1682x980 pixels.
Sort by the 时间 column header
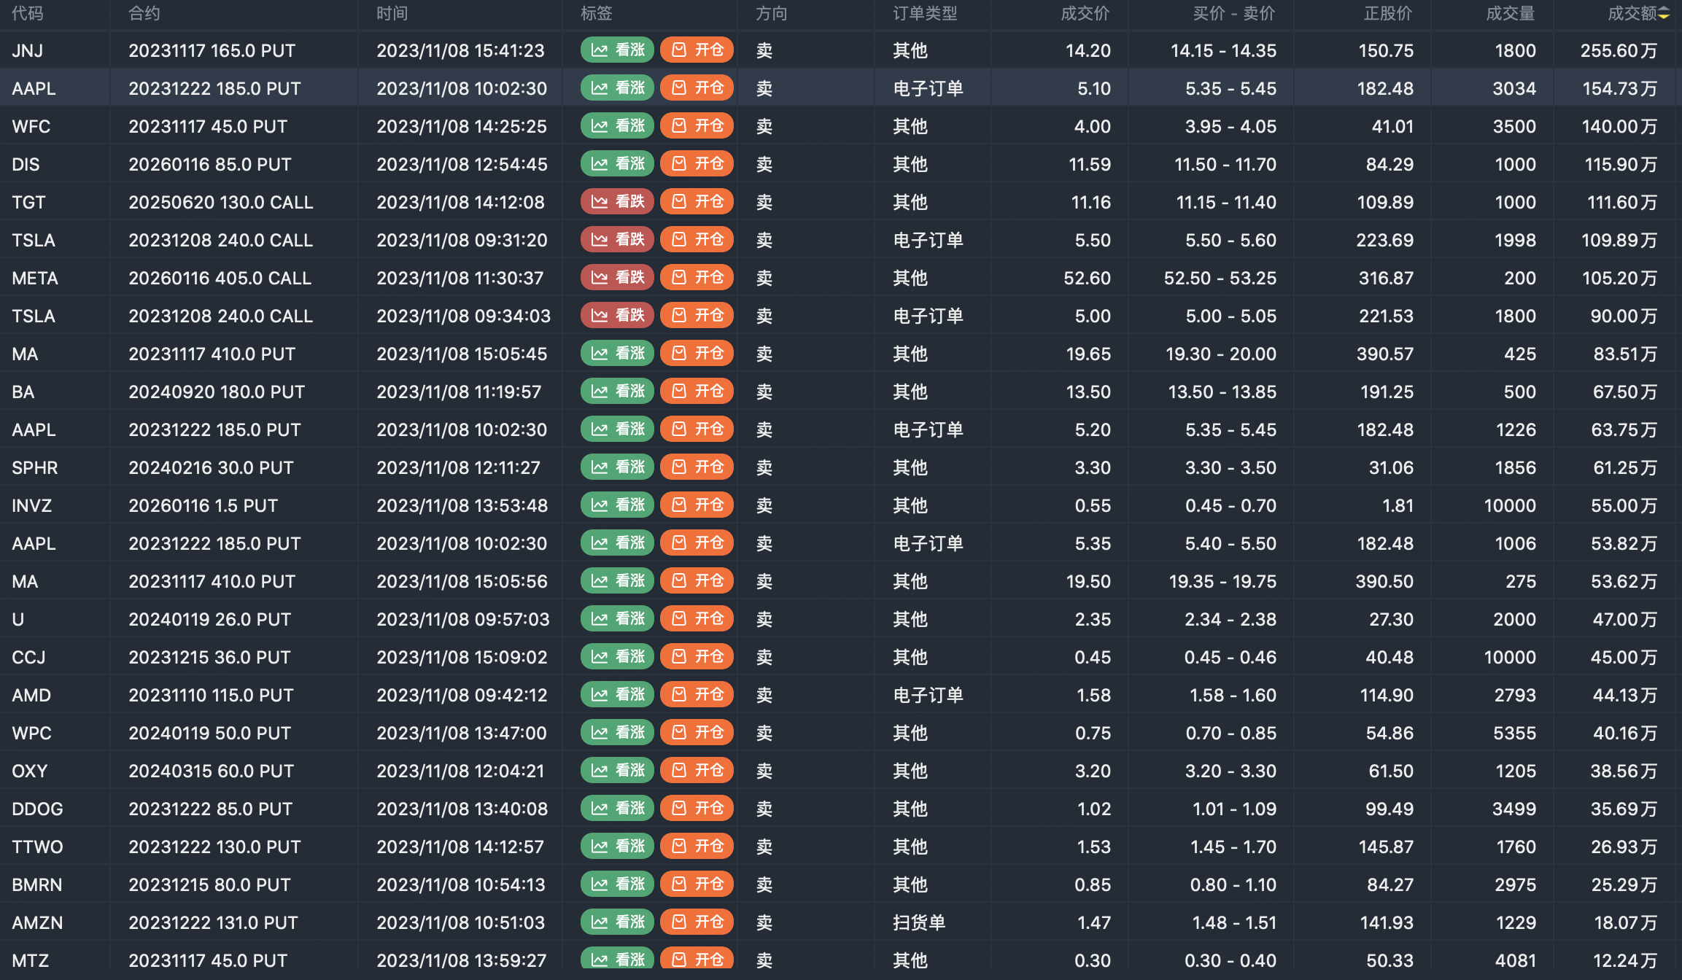click(392, 14)
